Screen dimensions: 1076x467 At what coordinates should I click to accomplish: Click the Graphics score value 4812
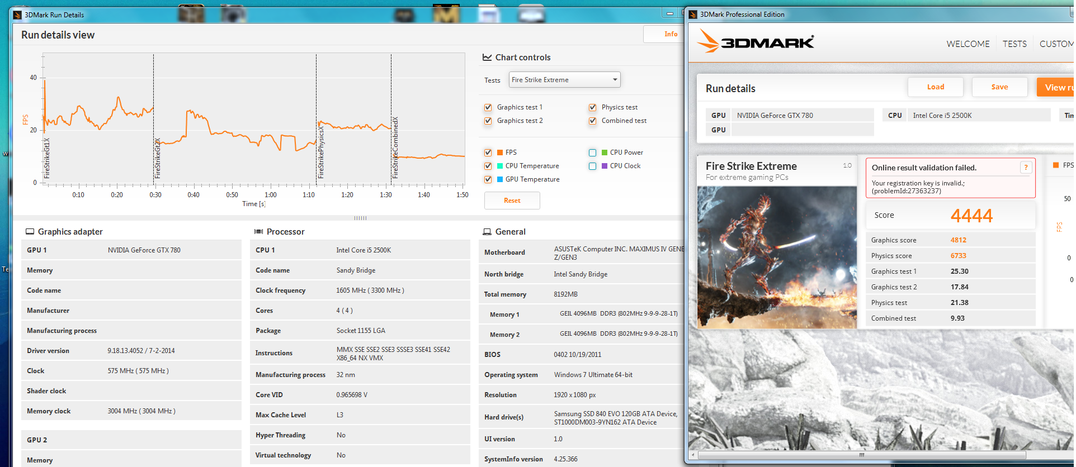tap(959, 240)
